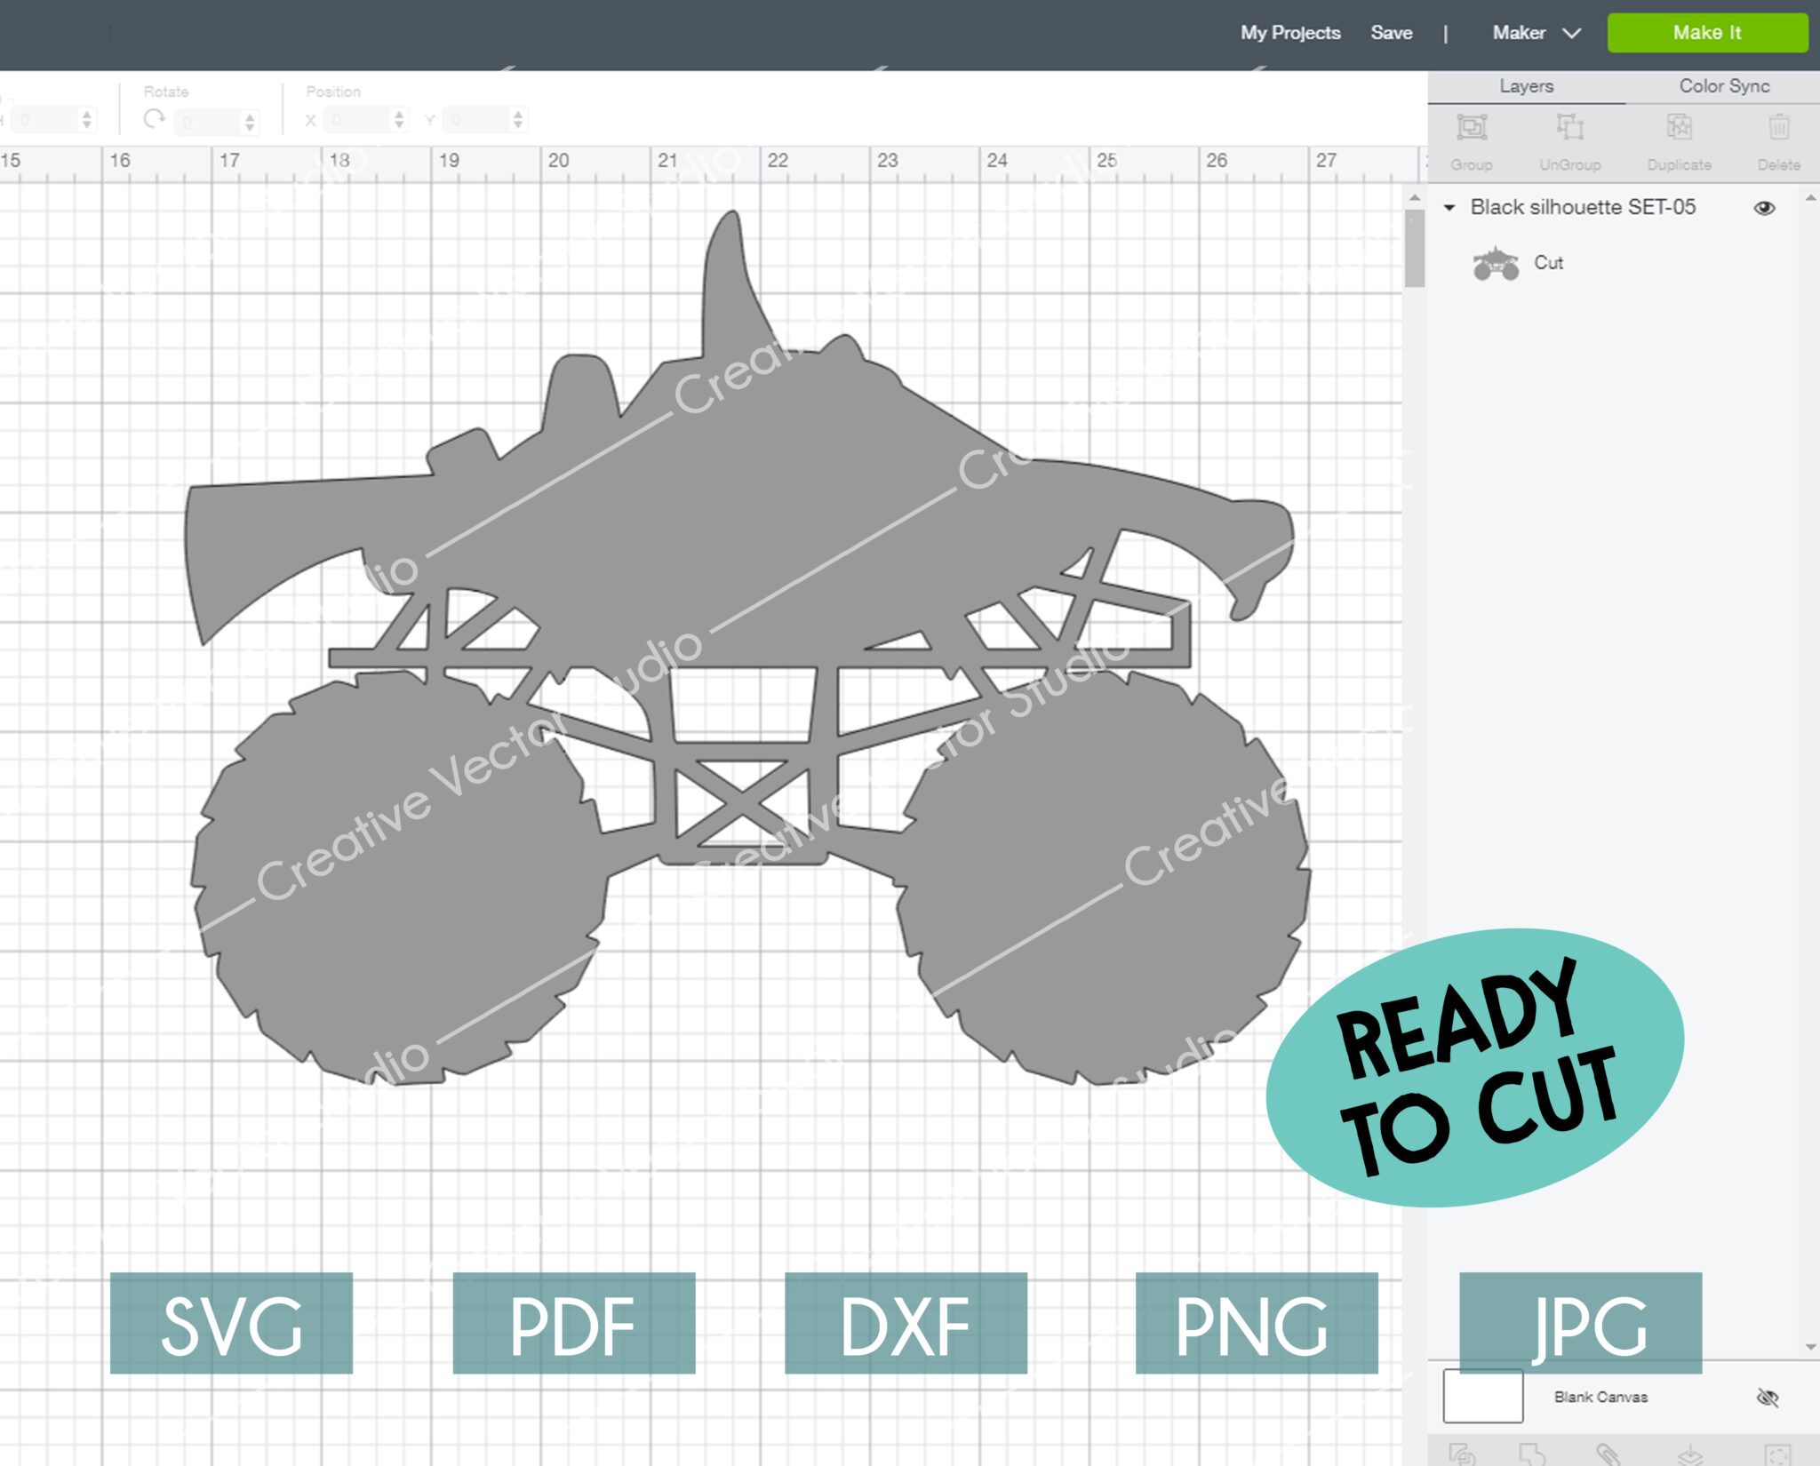Collapse the Black silhouette SET-05 group
This screenshot has width=1820, height=1466.
click(x=1449, y=208)
